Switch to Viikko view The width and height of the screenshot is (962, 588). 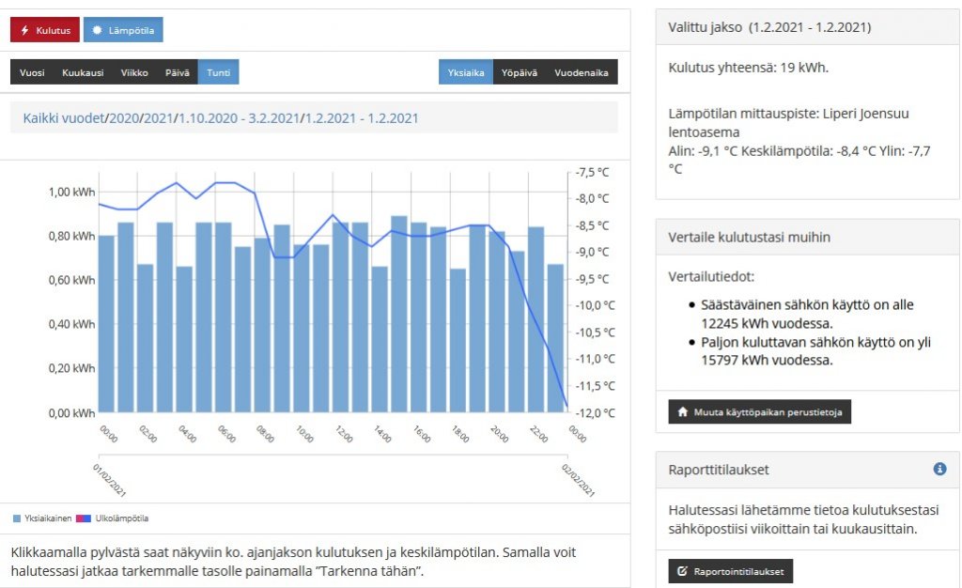click(x=134, y=72)
